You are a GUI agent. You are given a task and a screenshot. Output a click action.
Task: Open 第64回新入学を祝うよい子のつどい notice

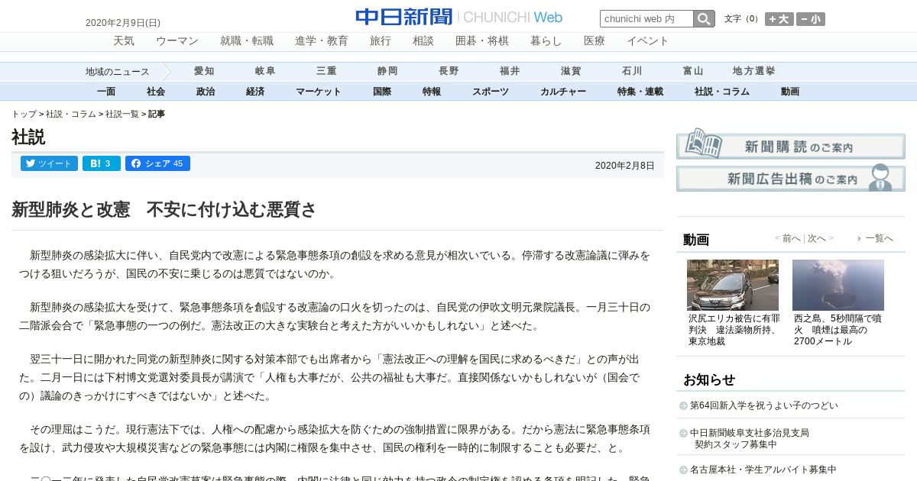point(764,405)
